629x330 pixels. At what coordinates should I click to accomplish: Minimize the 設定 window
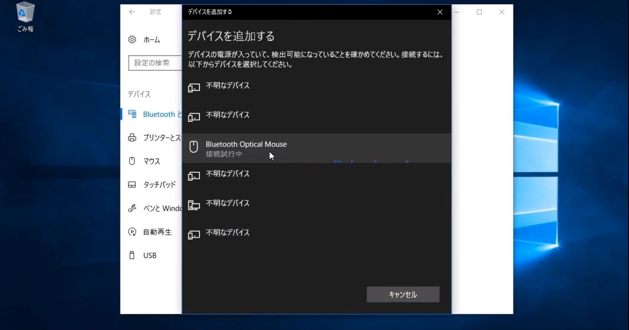[458, 12]
